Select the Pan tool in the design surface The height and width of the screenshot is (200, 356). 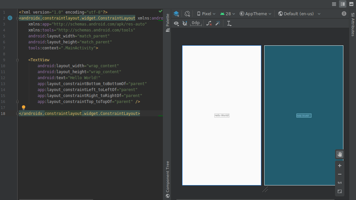point(339,154)
